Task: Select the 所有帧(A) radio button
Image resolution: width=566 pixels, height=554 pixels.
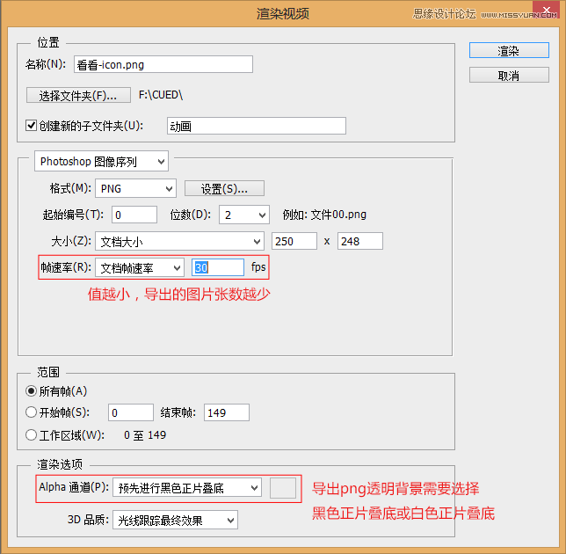Action: (x=31, y=391)
